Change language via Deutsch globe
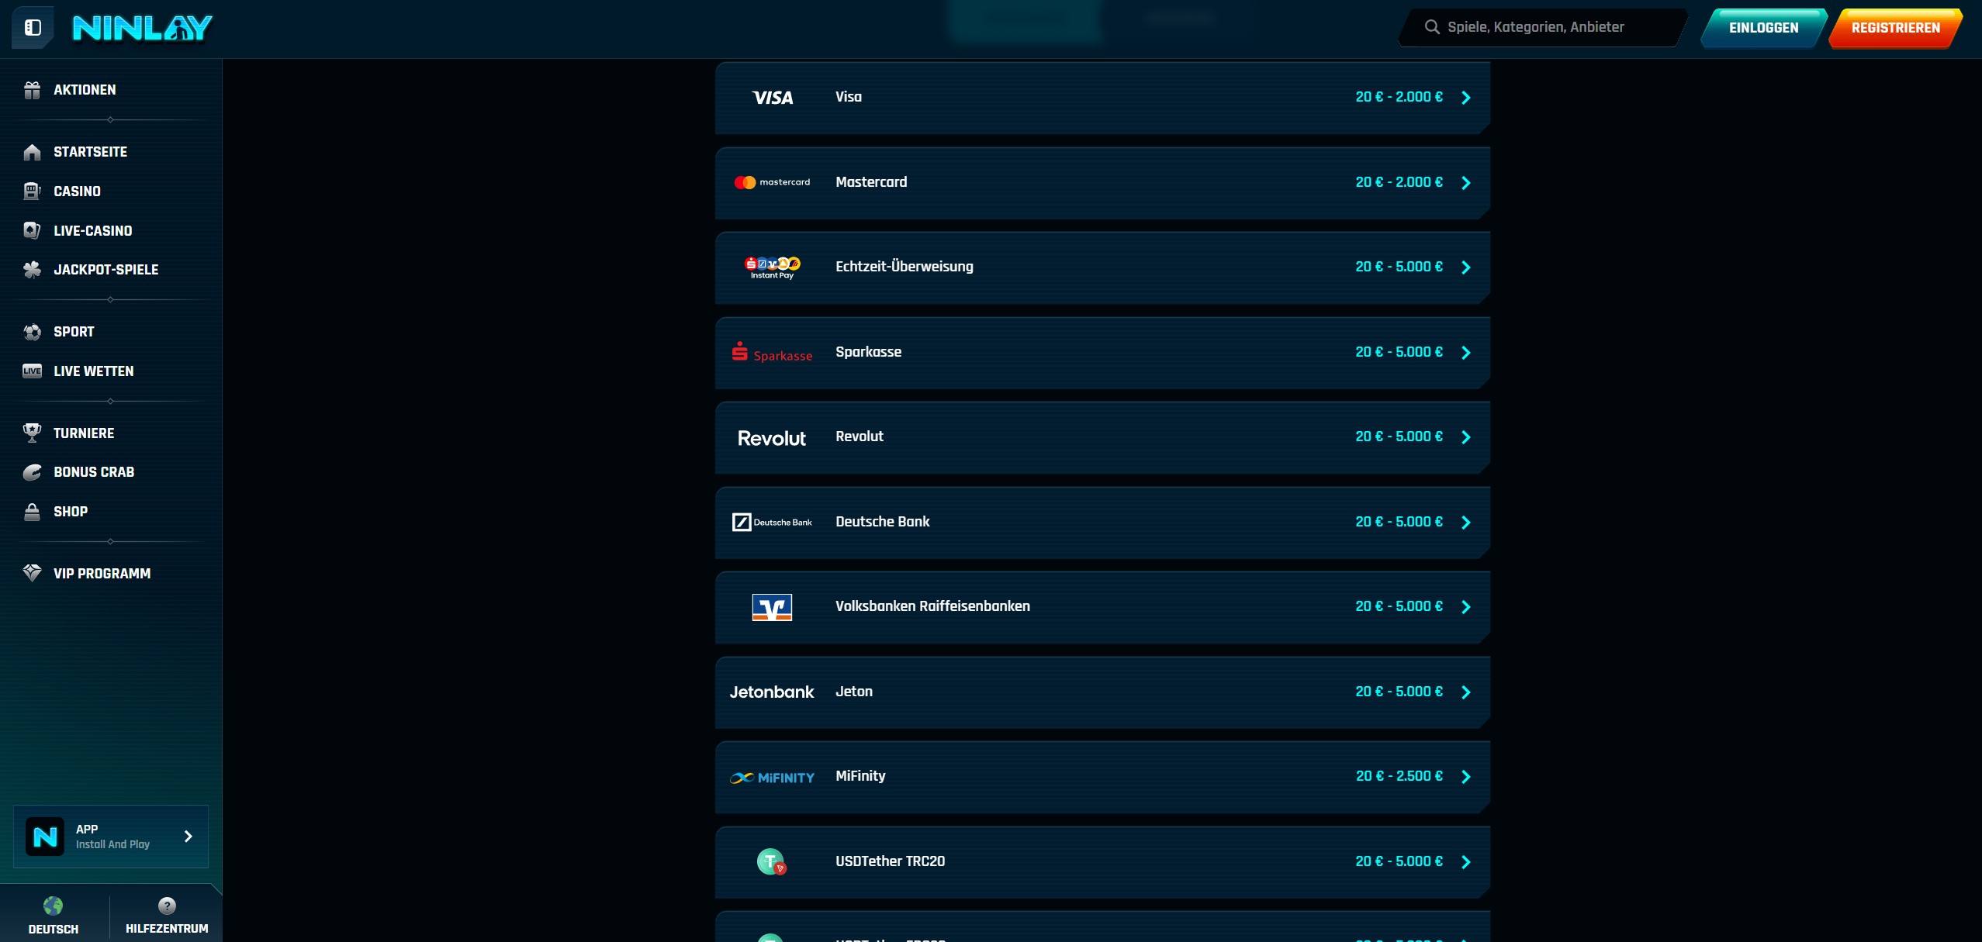1982x942 pixels. point(54,906)
